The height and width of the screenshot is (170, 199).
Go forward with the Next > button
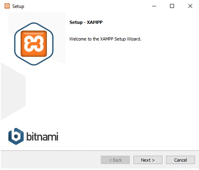coord(148,160)
